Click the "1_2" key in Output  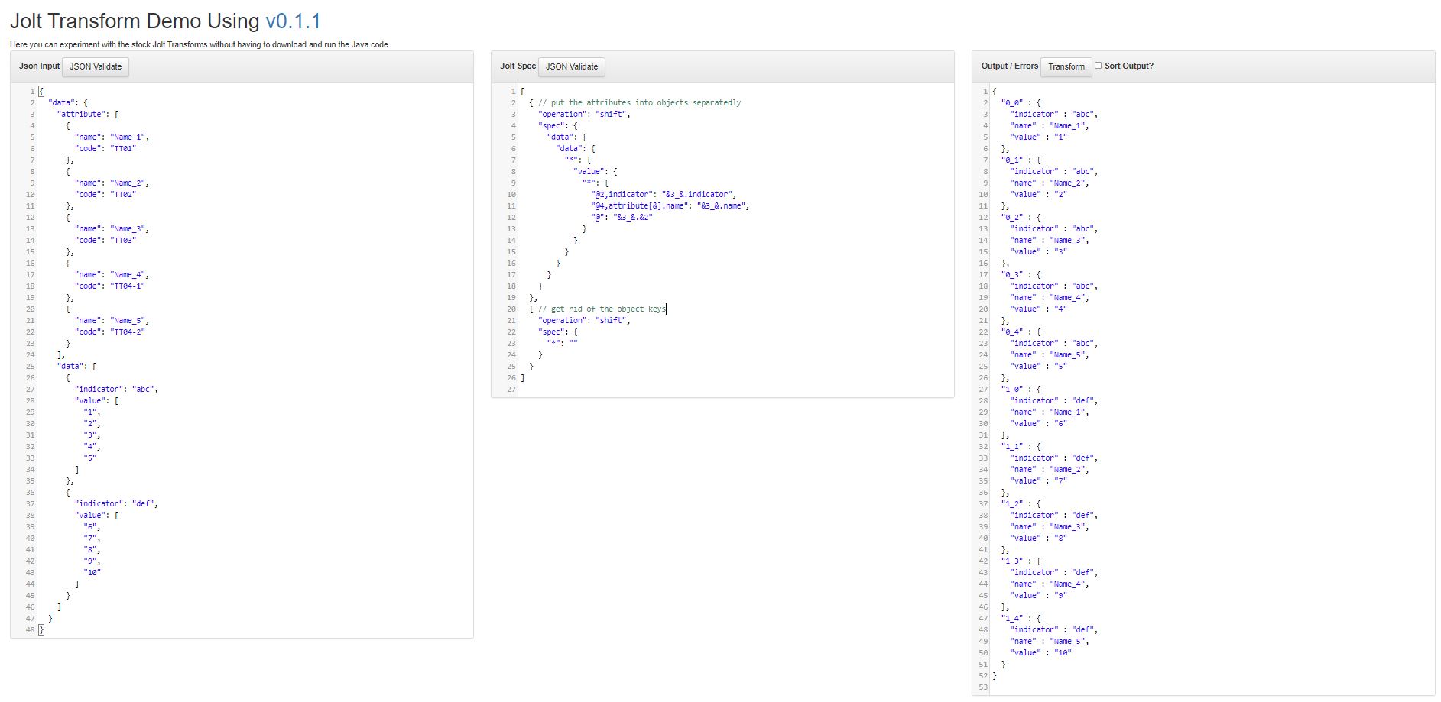pos(1012,504)
